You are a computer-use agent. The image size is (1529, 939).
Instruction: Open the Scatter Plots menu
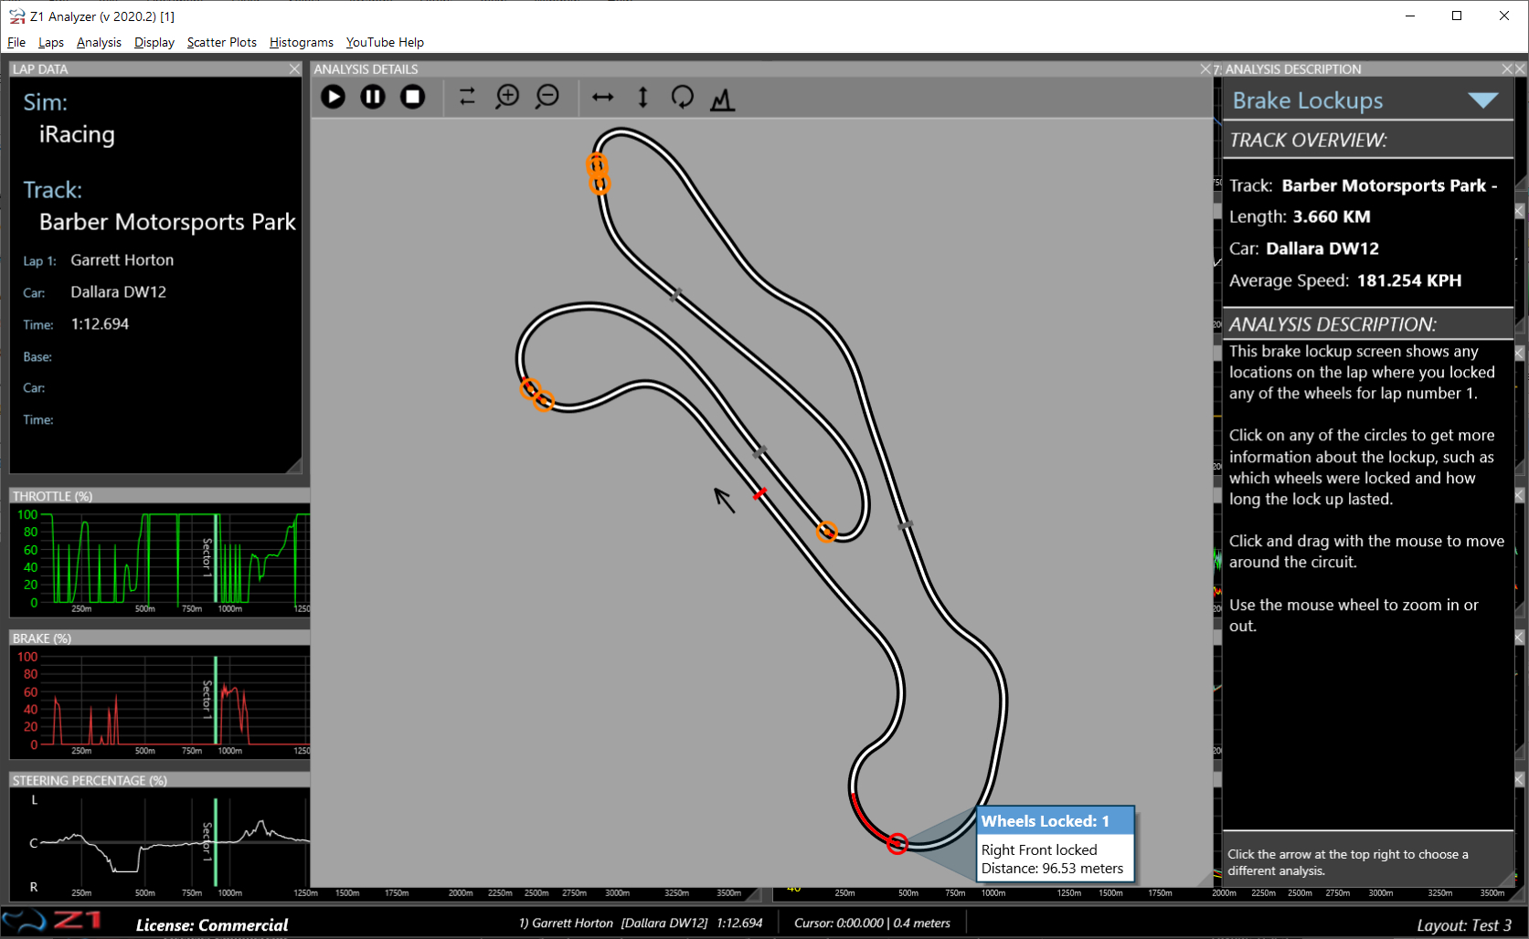click(222, 42)
